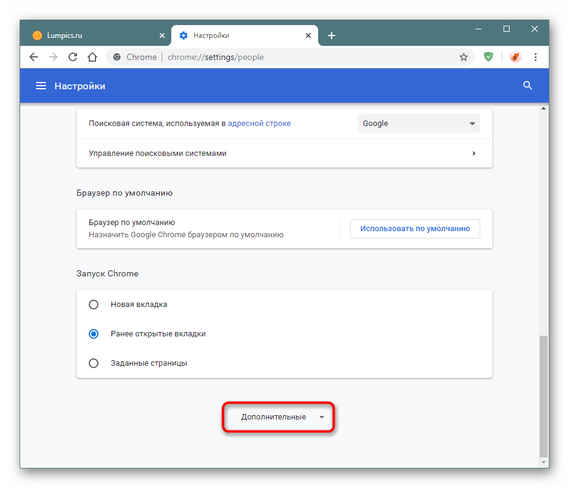Reload the page with refresh icon
The width and height of the screenshot is (569, 488).
72,57
